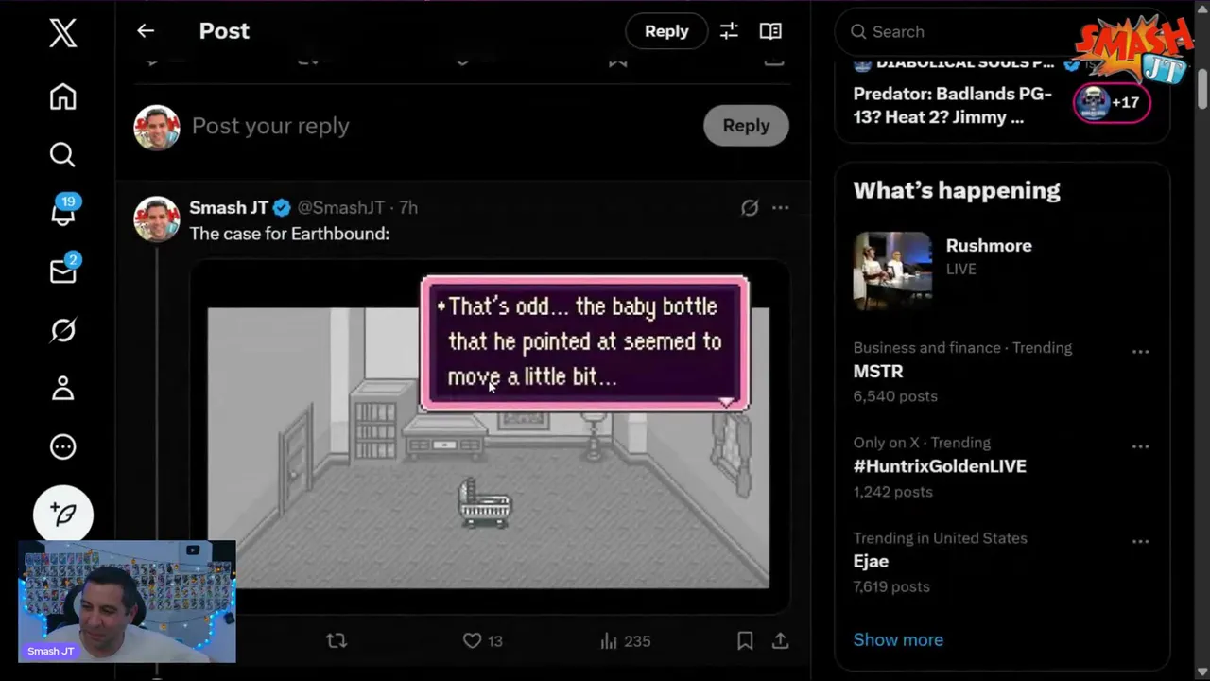
Task: Open Notifications bell with 19 badge
Action: 62,213
